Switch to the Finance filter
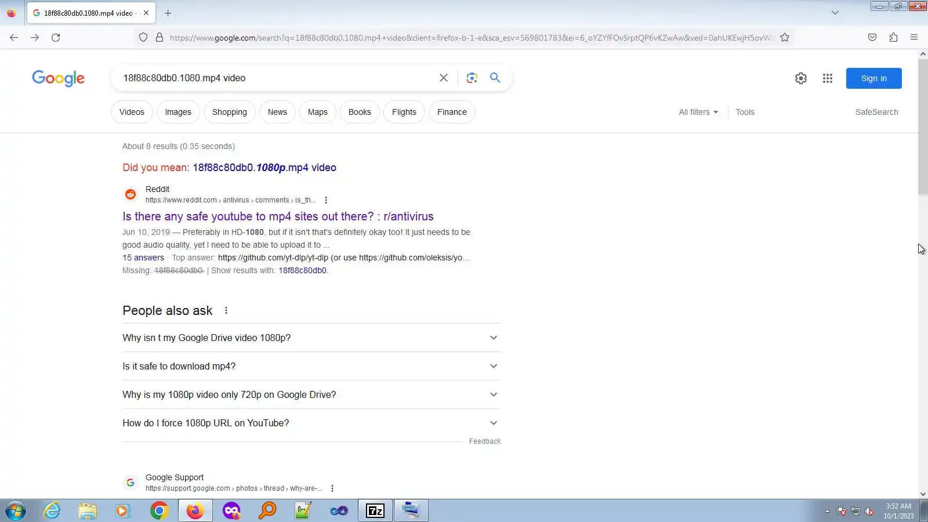This screenshot has height=522, width=928. pyautogui.click(x=452, y=112)
